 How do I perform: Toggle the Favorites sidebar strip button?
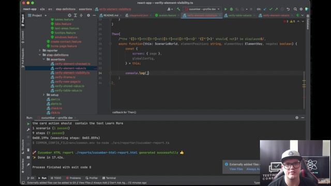(23, 166)
